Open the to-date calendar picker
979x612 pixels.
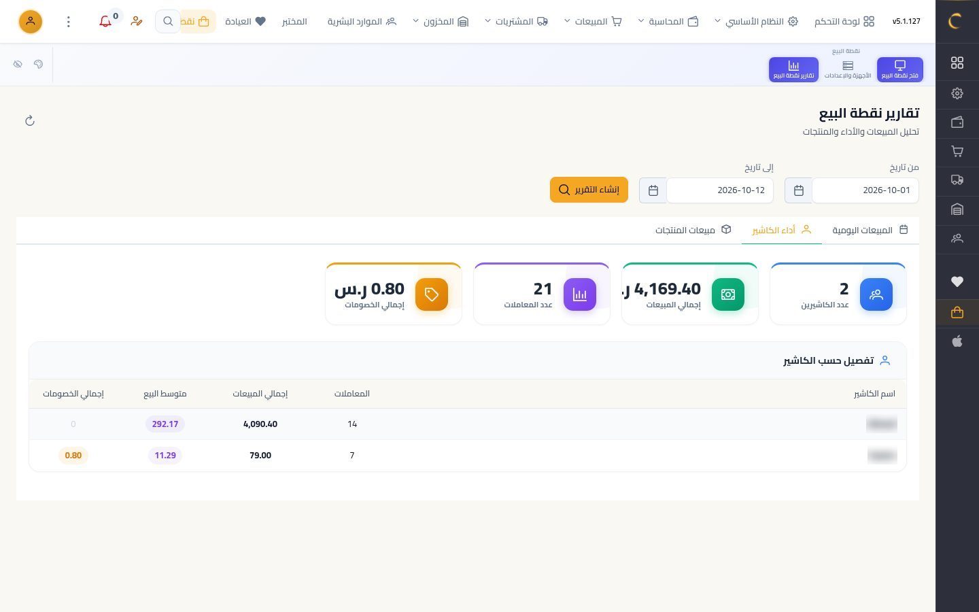point(653,190)
